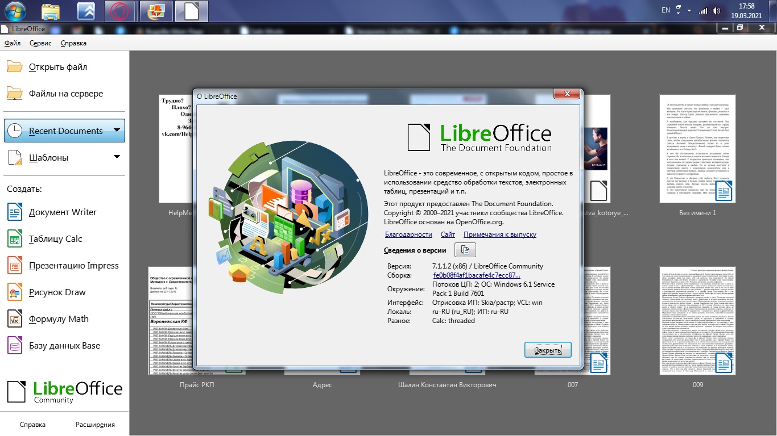The height and width of the screenshot is (436, 777).
Task: Open the Благодарности credits link
Action: pyautogui.click(x=408, y=234)
